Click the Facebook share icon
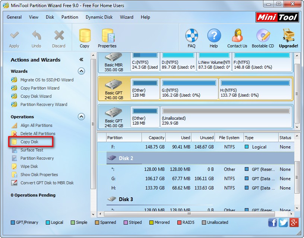The height and width of the screenshot is (238, 304). 273,222
